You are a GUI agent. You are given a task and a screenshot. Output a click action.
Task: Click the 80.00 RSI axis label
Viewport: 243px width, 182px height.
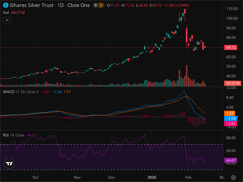click(231, 138)
